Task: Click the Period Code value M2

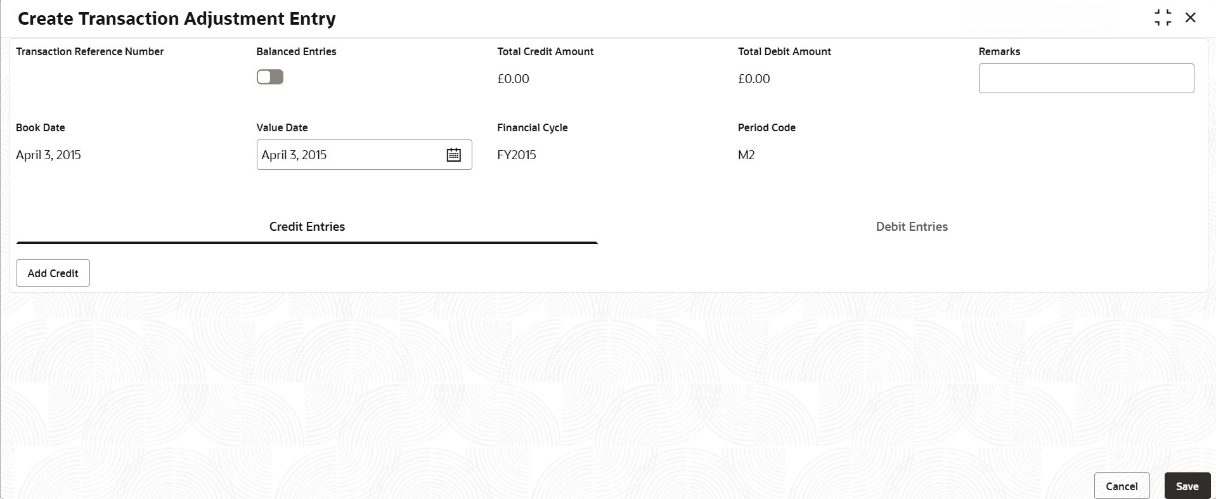Action: pos(746,155)
